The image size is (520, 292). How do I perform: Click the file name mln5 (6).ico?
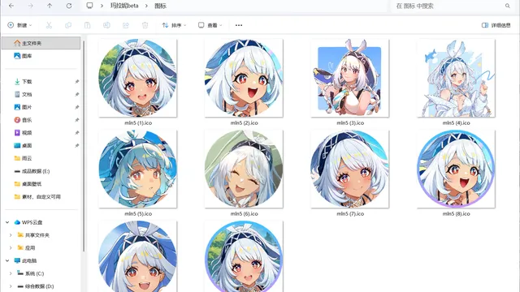pyautogui.click(x=244, y=214)
